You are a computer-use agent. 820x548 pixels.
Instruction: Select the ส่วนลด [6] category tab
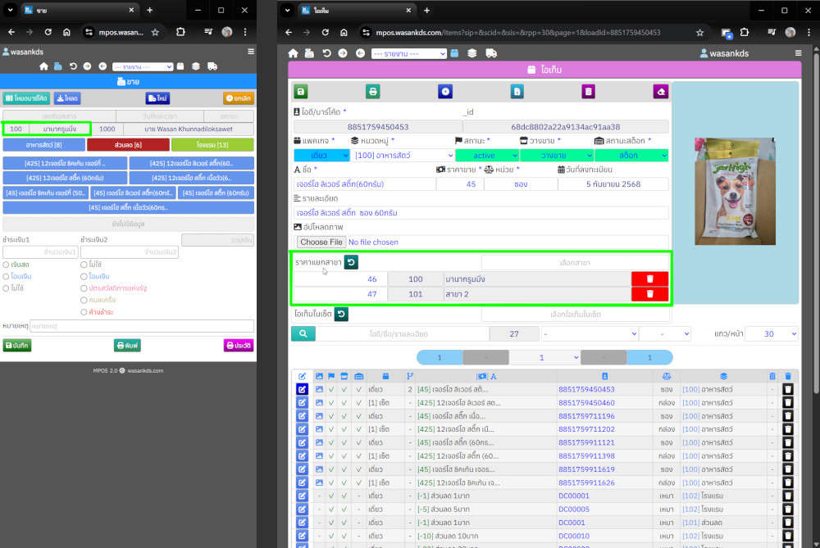128,145
